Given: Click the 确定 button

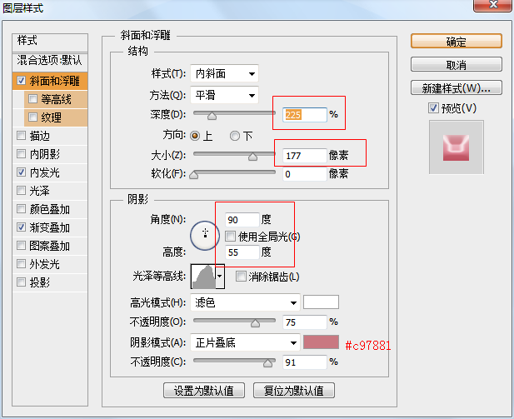Looking at the screenshot, I should tap(456, 42).
